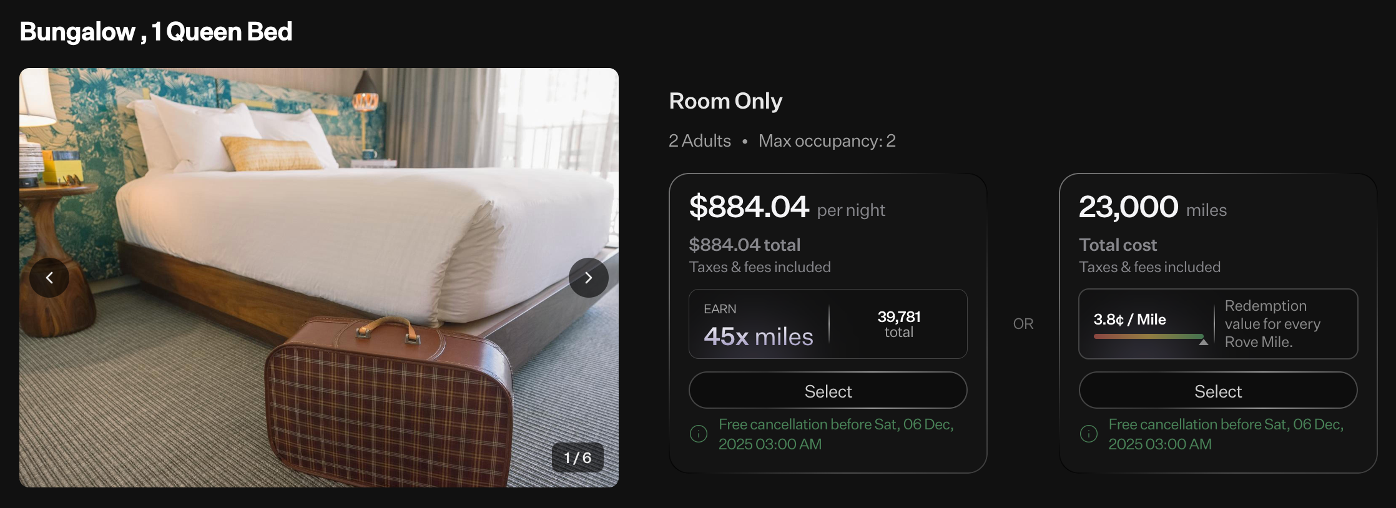1396x508 pixels.
Task: Select the 23,000 miles redemption rate
Action: [1217, 391]
